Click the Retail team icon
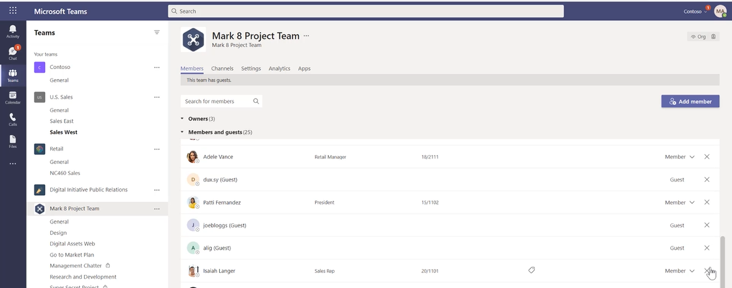The height and width of the screenshot is (288, 732). [40, 149]
